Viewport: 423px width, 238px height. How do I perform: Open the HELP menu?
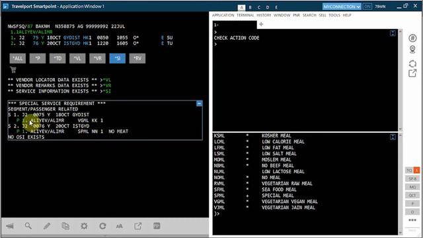(347, 15)
